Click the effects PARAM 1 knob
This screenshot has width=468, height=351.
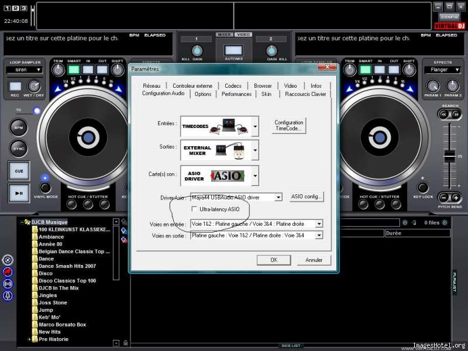point(432,86)
